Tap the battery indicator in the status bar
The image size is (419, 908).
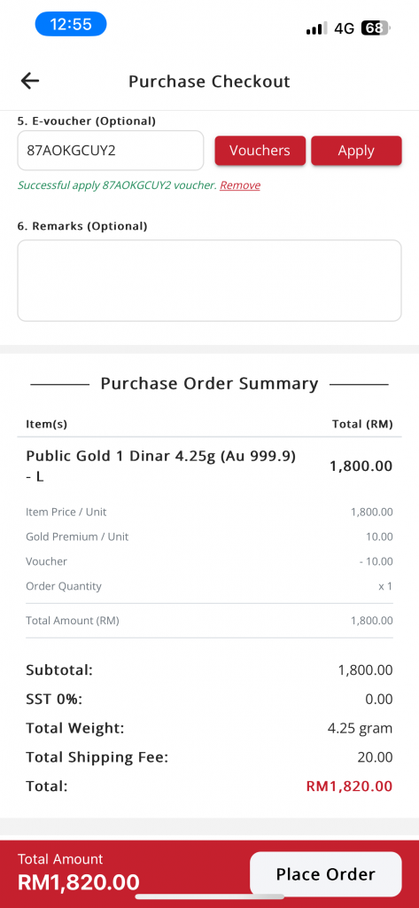(x=376, y=27)
